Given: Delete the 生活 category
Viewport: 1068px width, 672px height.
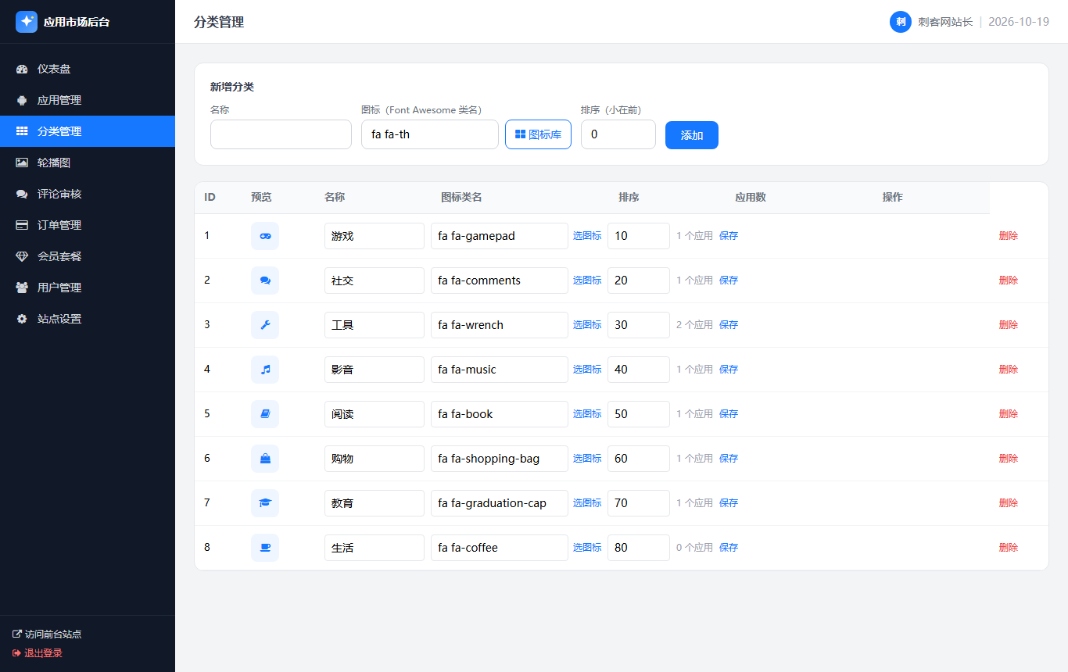Looking at the screenshot, I should pyautogui.click(x=1009, y=548).
